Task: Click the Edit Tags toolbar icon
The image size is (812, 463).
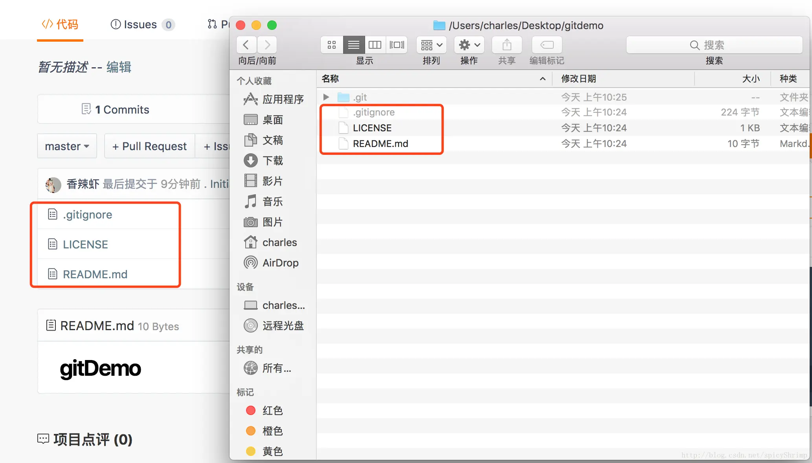Action: tap(547, 45)
